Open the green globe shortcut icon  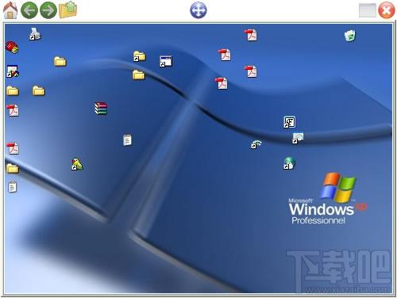coord(289,163)
